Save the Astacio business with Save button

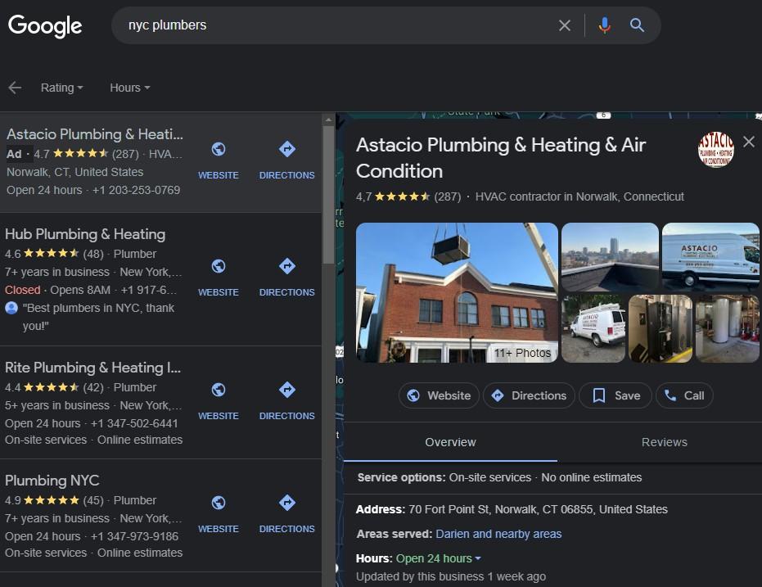click(616, 395)
